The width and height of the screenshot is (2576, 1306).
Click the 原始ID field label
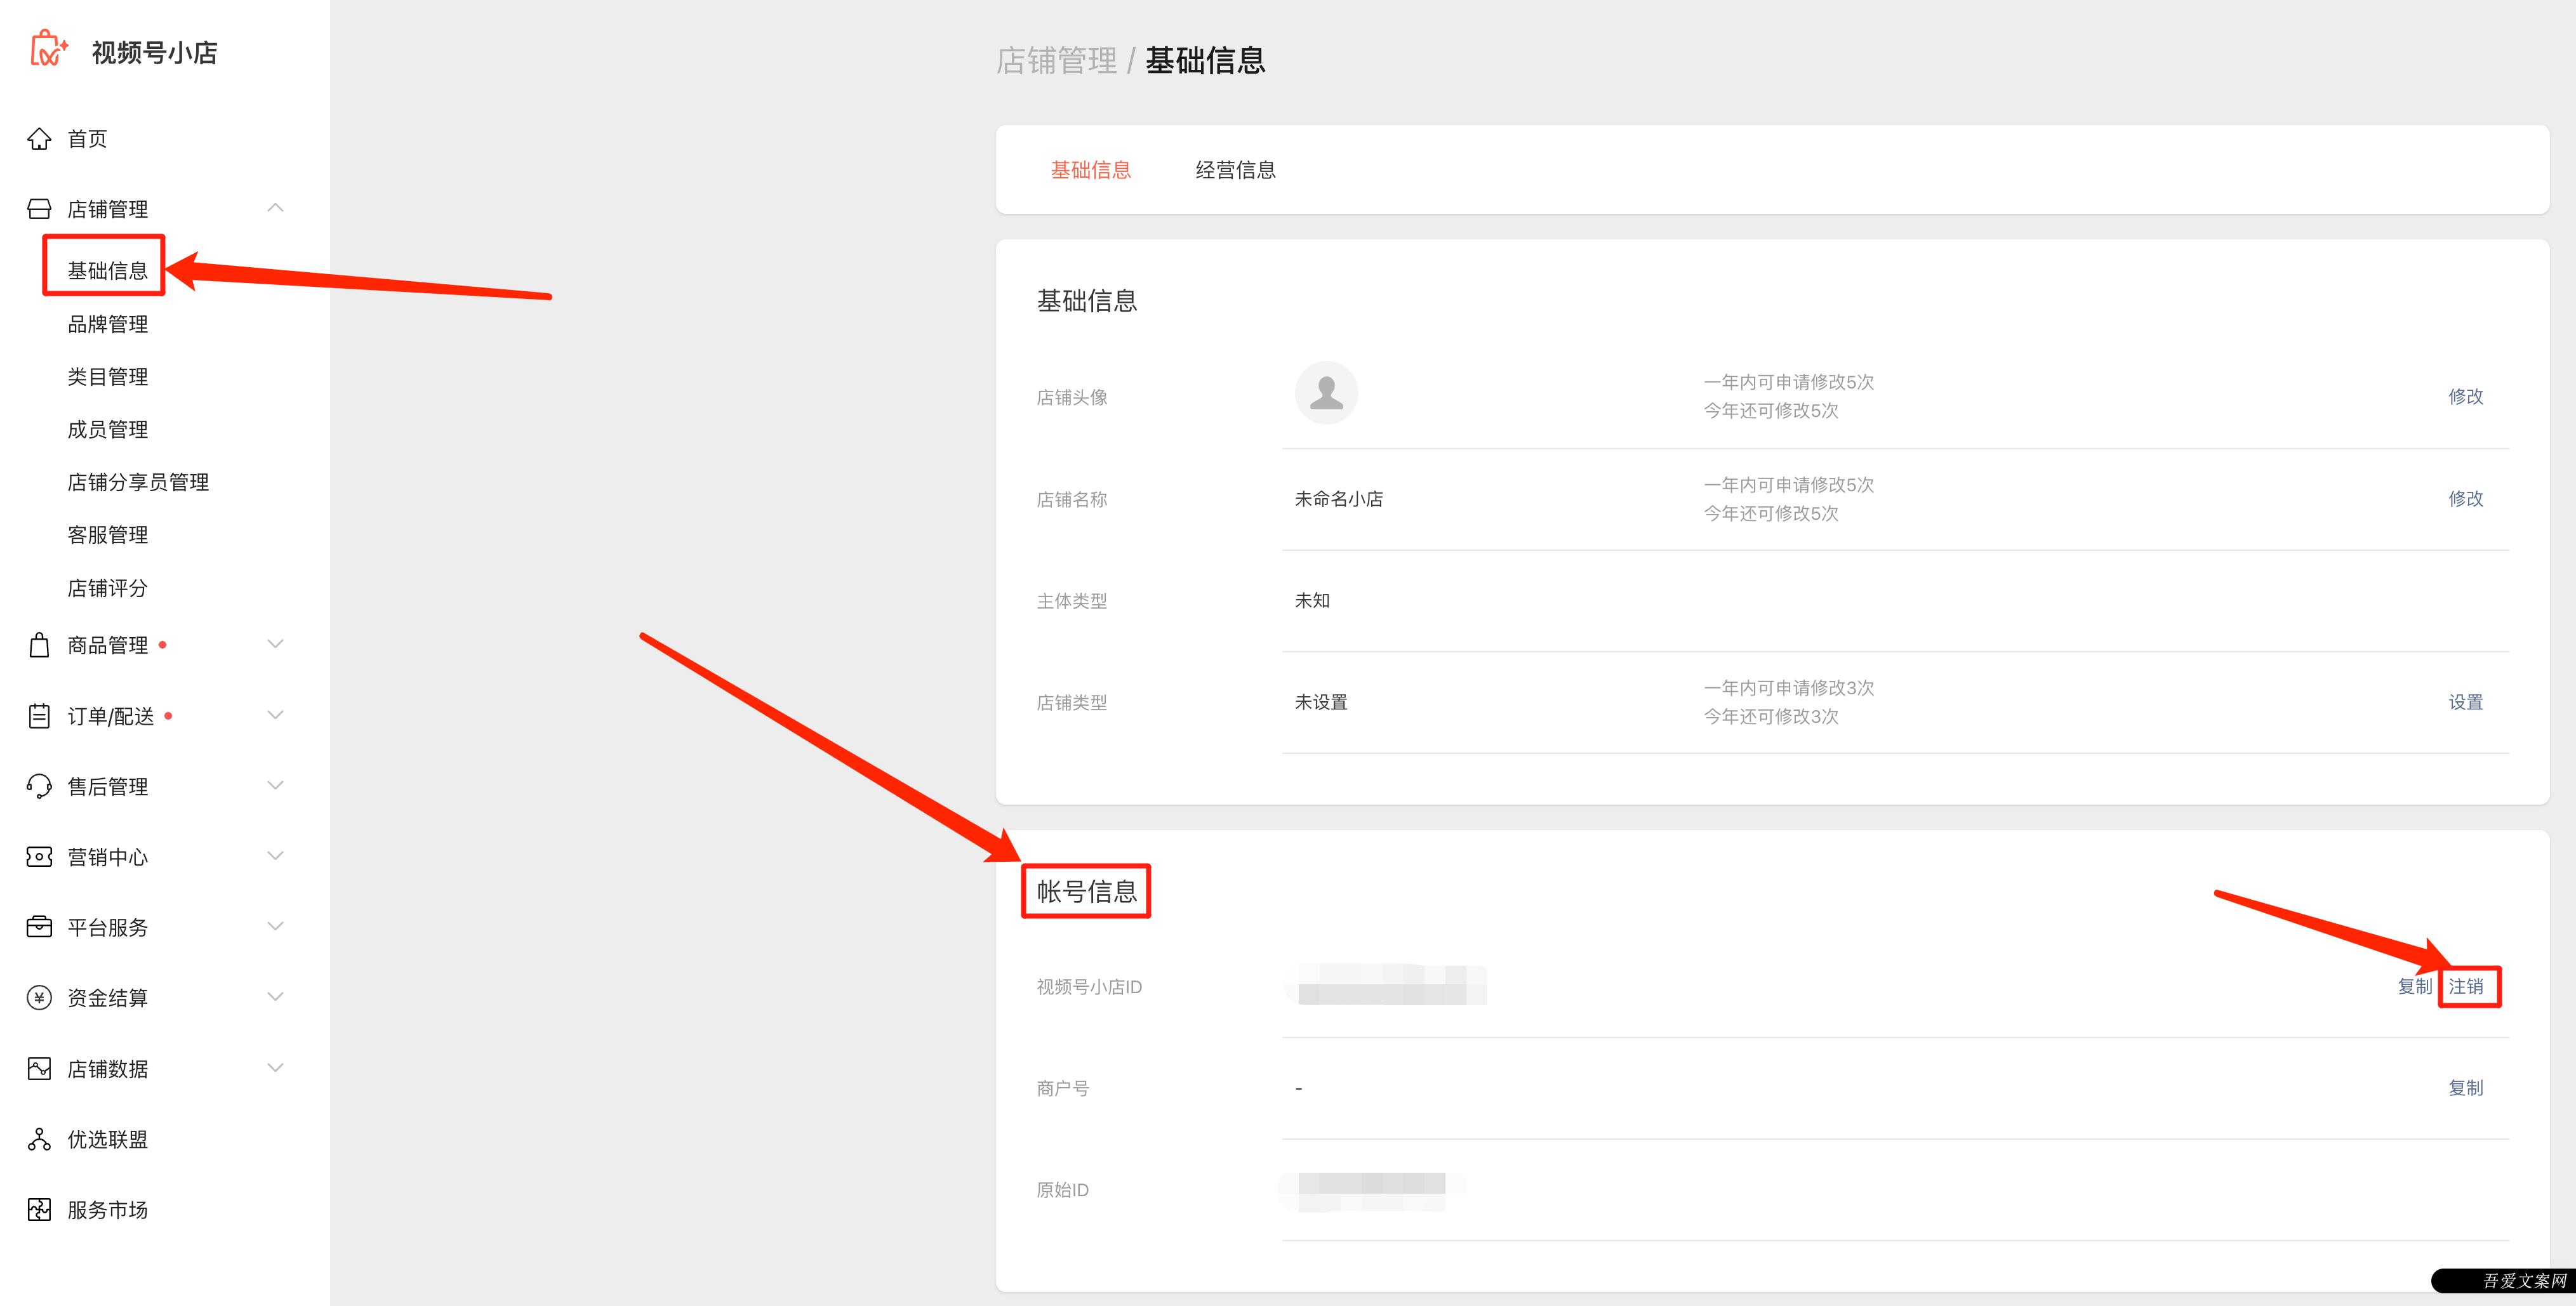pyautogui.click(x=1062, y=1190)
